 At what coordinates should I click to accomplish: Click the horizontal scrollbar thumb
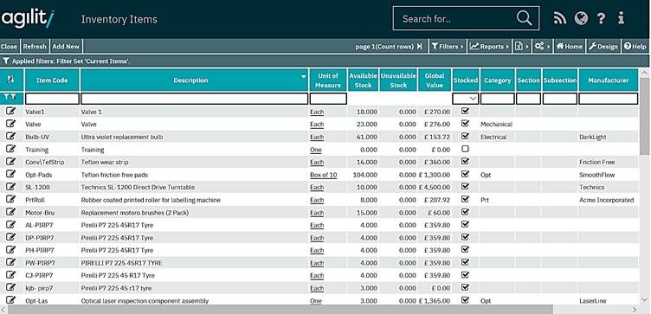280,310
